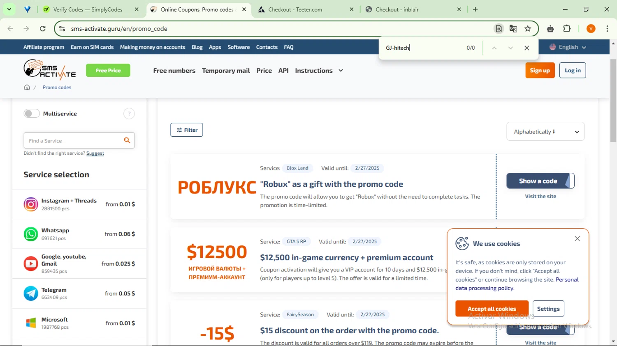Select the Google, youtube, Gmail service icon
The image size is (617, 346).
click(31, 264)
